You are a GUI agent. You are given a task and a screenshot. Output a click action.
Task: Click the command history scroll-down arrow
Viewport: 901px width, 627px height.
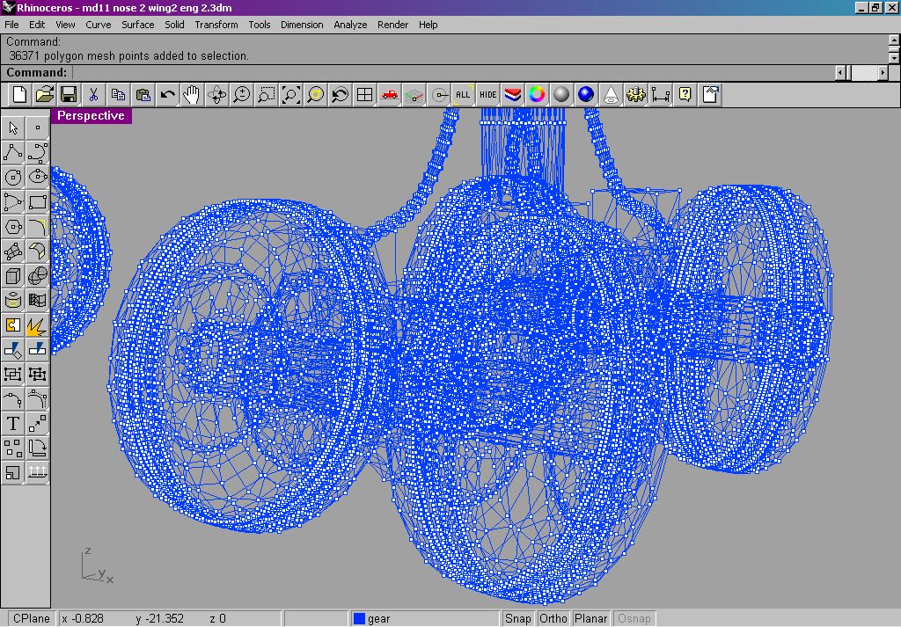pyautogui.click(x=894, y=56)
